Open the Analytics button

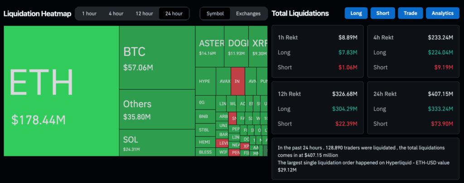tap(442, 13)
